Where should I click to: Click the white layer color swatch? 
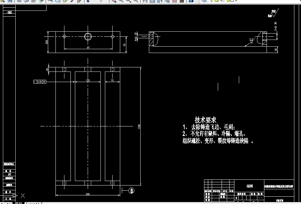232,1
